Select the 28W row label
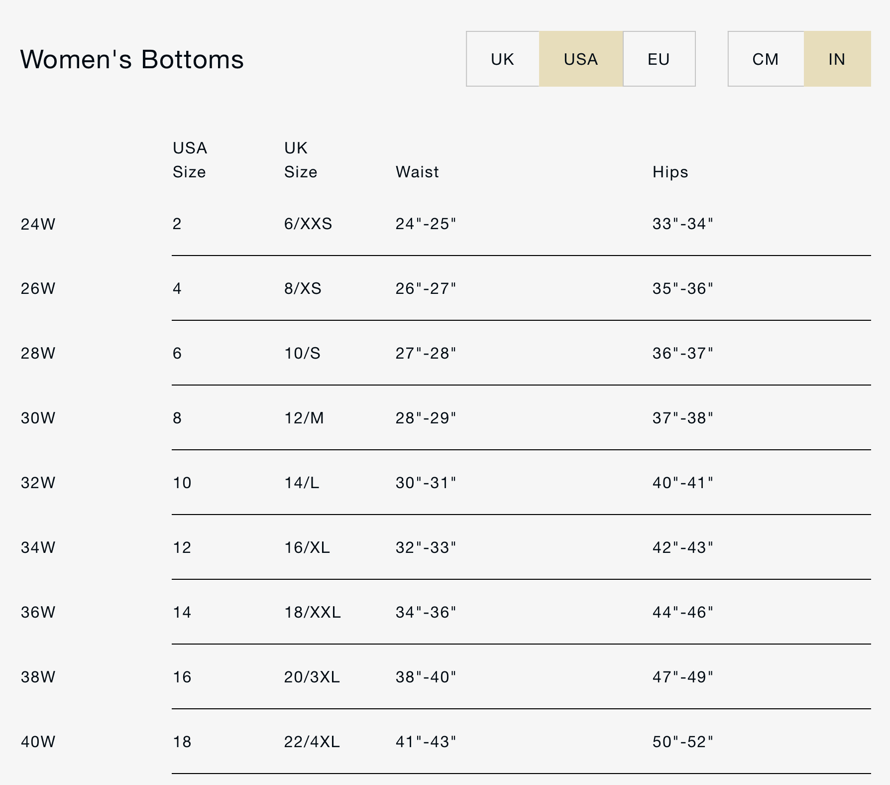This screenshot has width=890, height=785. click(x=38, y=353)
